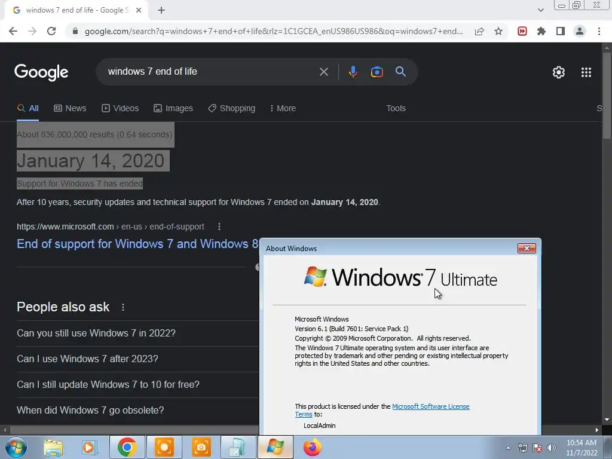Open the document viewer icon on taskbar
This screenshot has width=612, height=459.
click(x=237, y=447)
